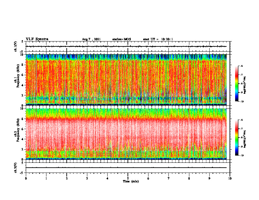This screenshot has width=259, height=200.
Task: Click the "ch.3(V)" waveform axis label
Action: (16, 168)
